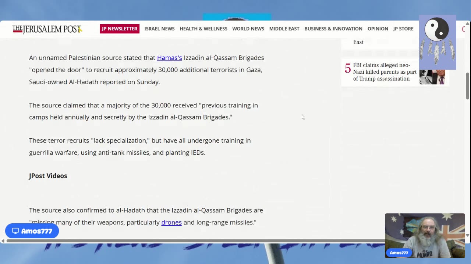Viewport: 471px width, 264px height.
Task: Open the Jerusalem Post logo homepage
Action: point(47,29)
